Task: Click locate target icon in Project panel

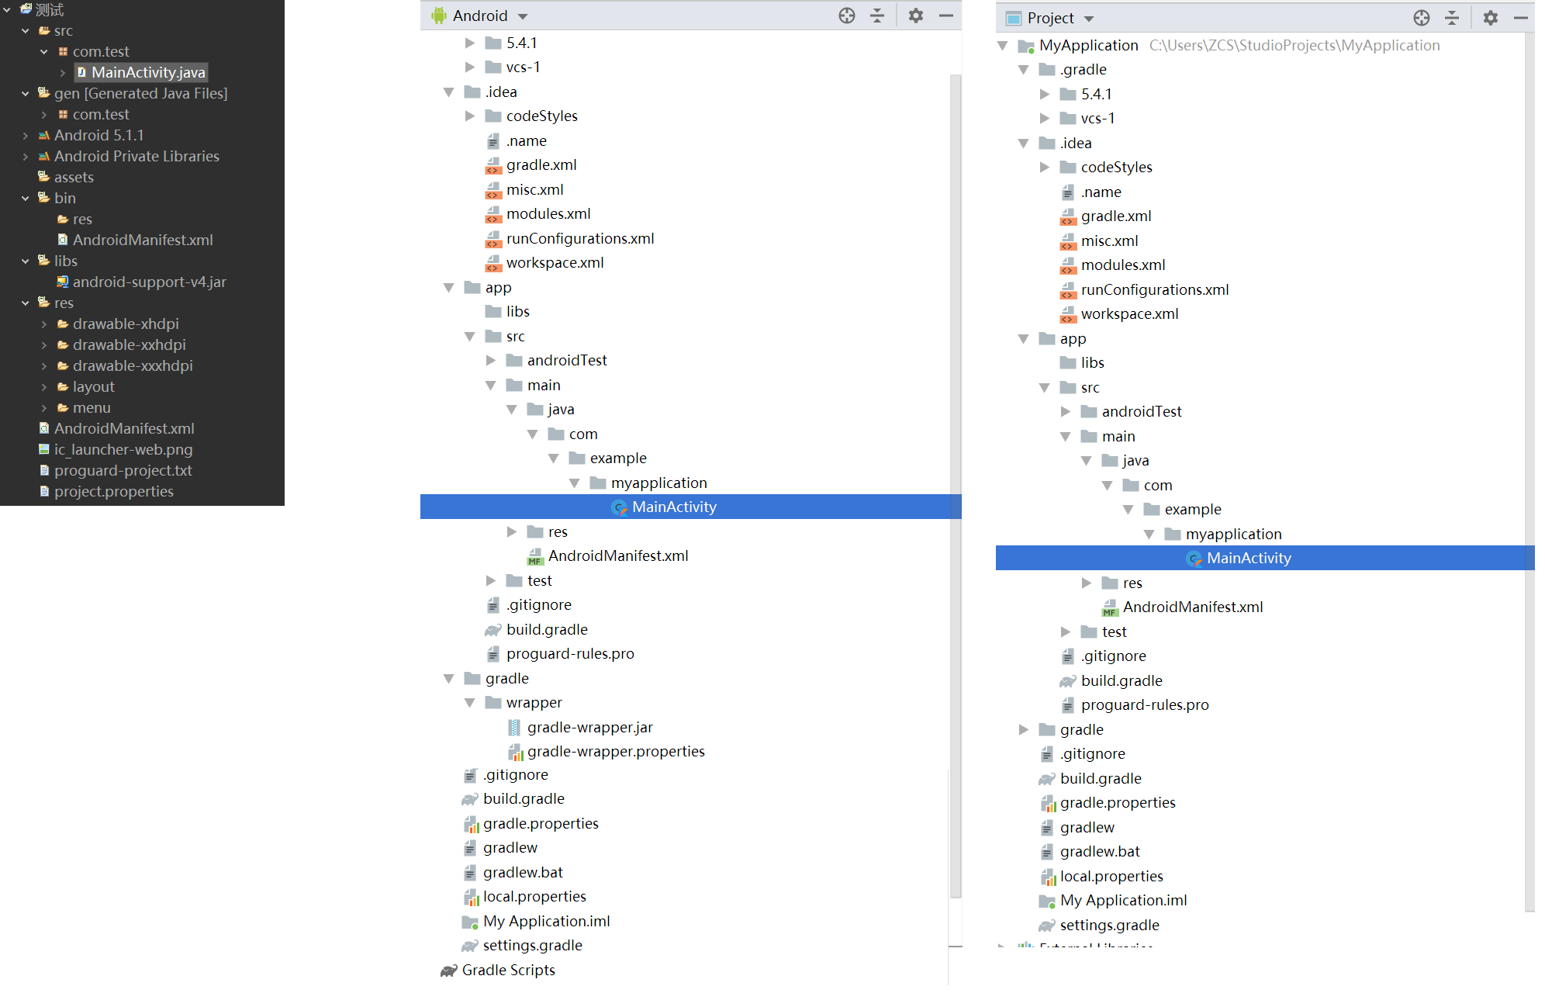Action: [1422, 18]
